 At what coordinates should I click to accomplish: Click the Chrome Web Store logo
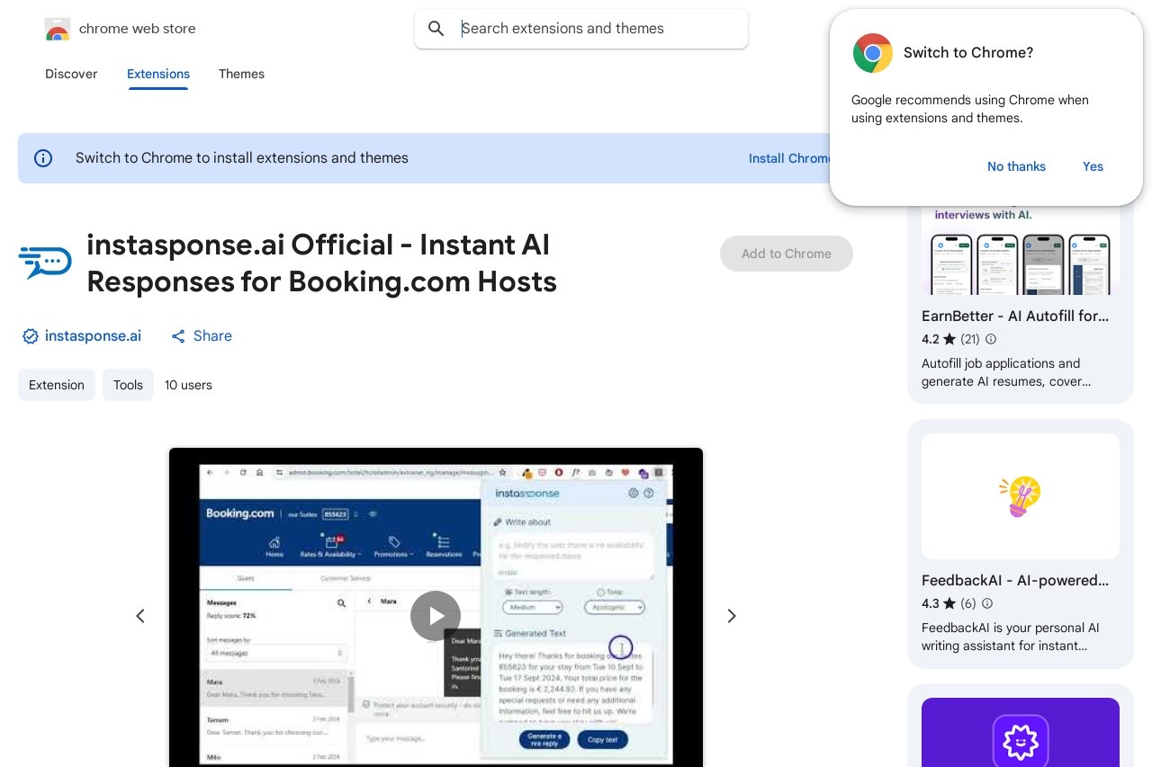coord(58,29)
